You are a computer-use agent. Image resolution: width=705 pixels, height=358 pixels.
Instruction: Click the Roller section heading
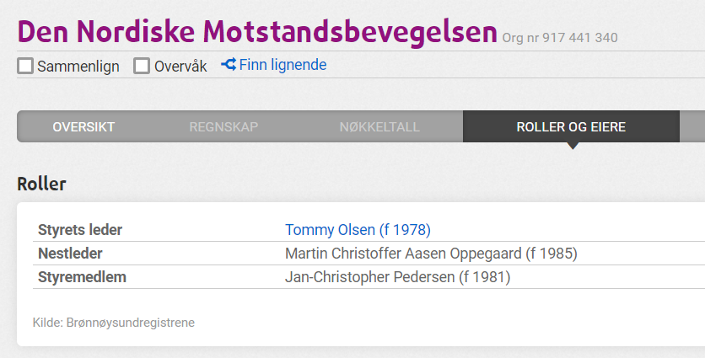point(41,184)
